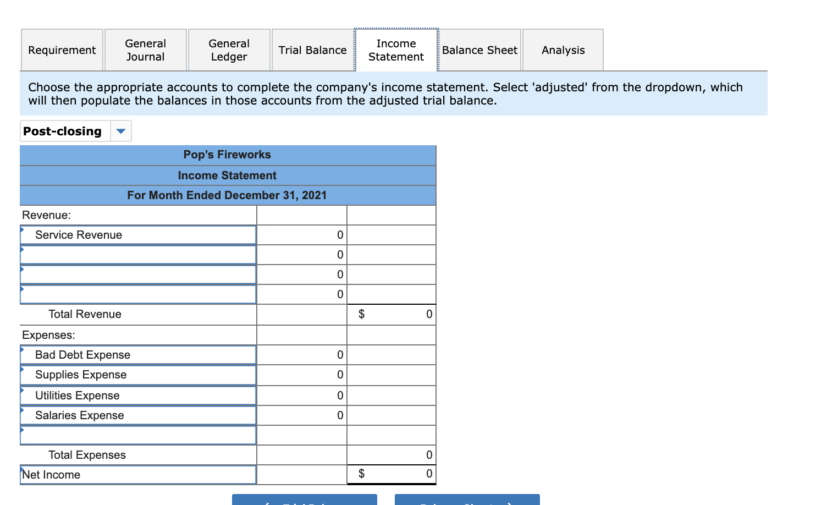Screen dimensions: 816x505
Task: Switch to the Requirement tab
Action: (62, 50)
